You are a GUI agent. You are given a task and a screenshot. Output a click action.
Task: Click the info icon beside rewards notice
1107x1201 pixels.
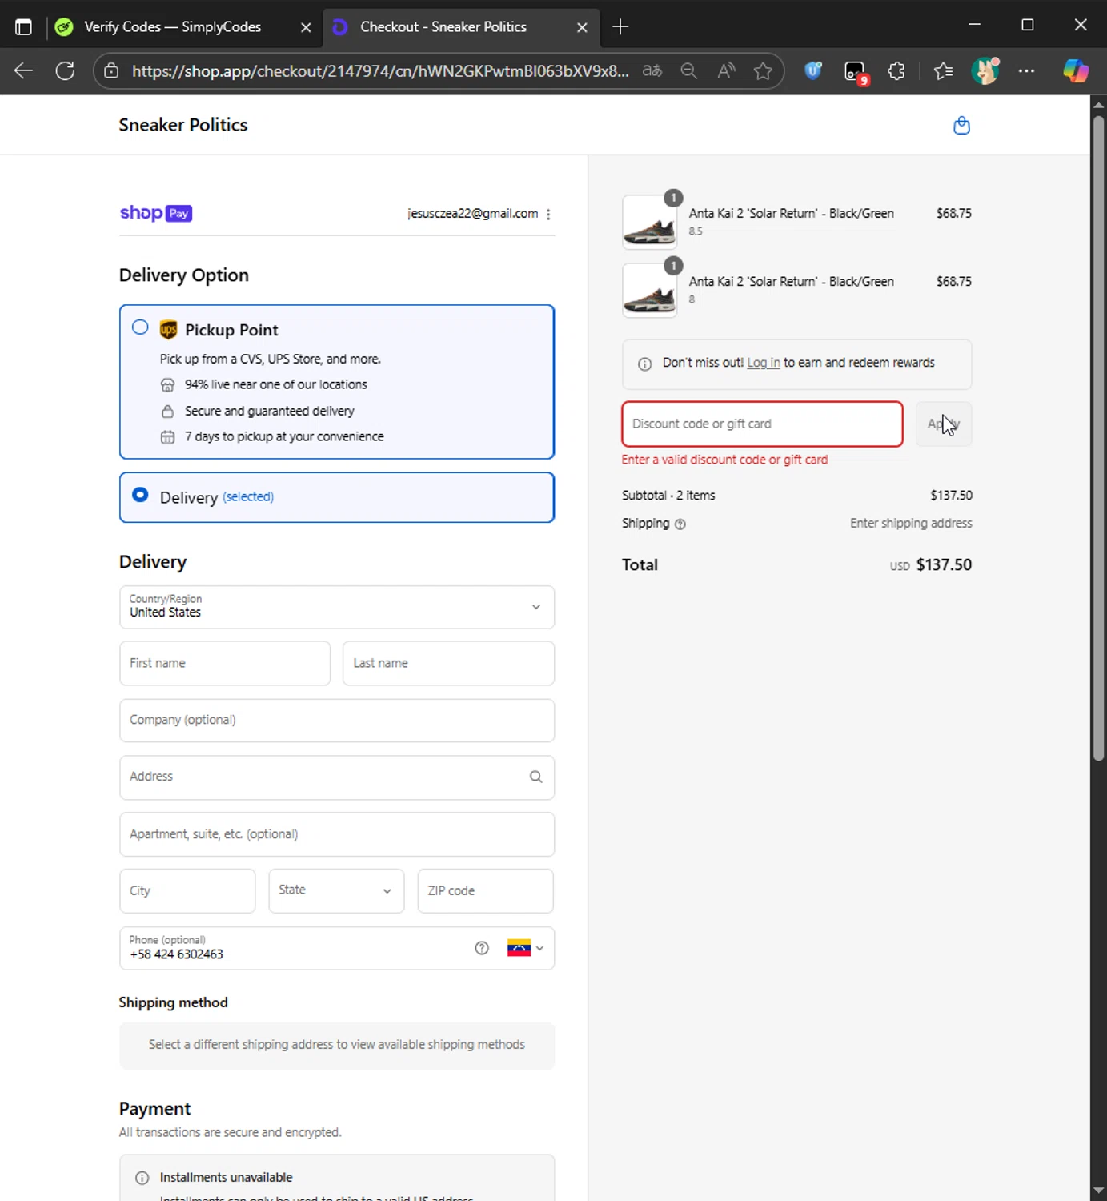pyautogui.click(x=644, y=364)
